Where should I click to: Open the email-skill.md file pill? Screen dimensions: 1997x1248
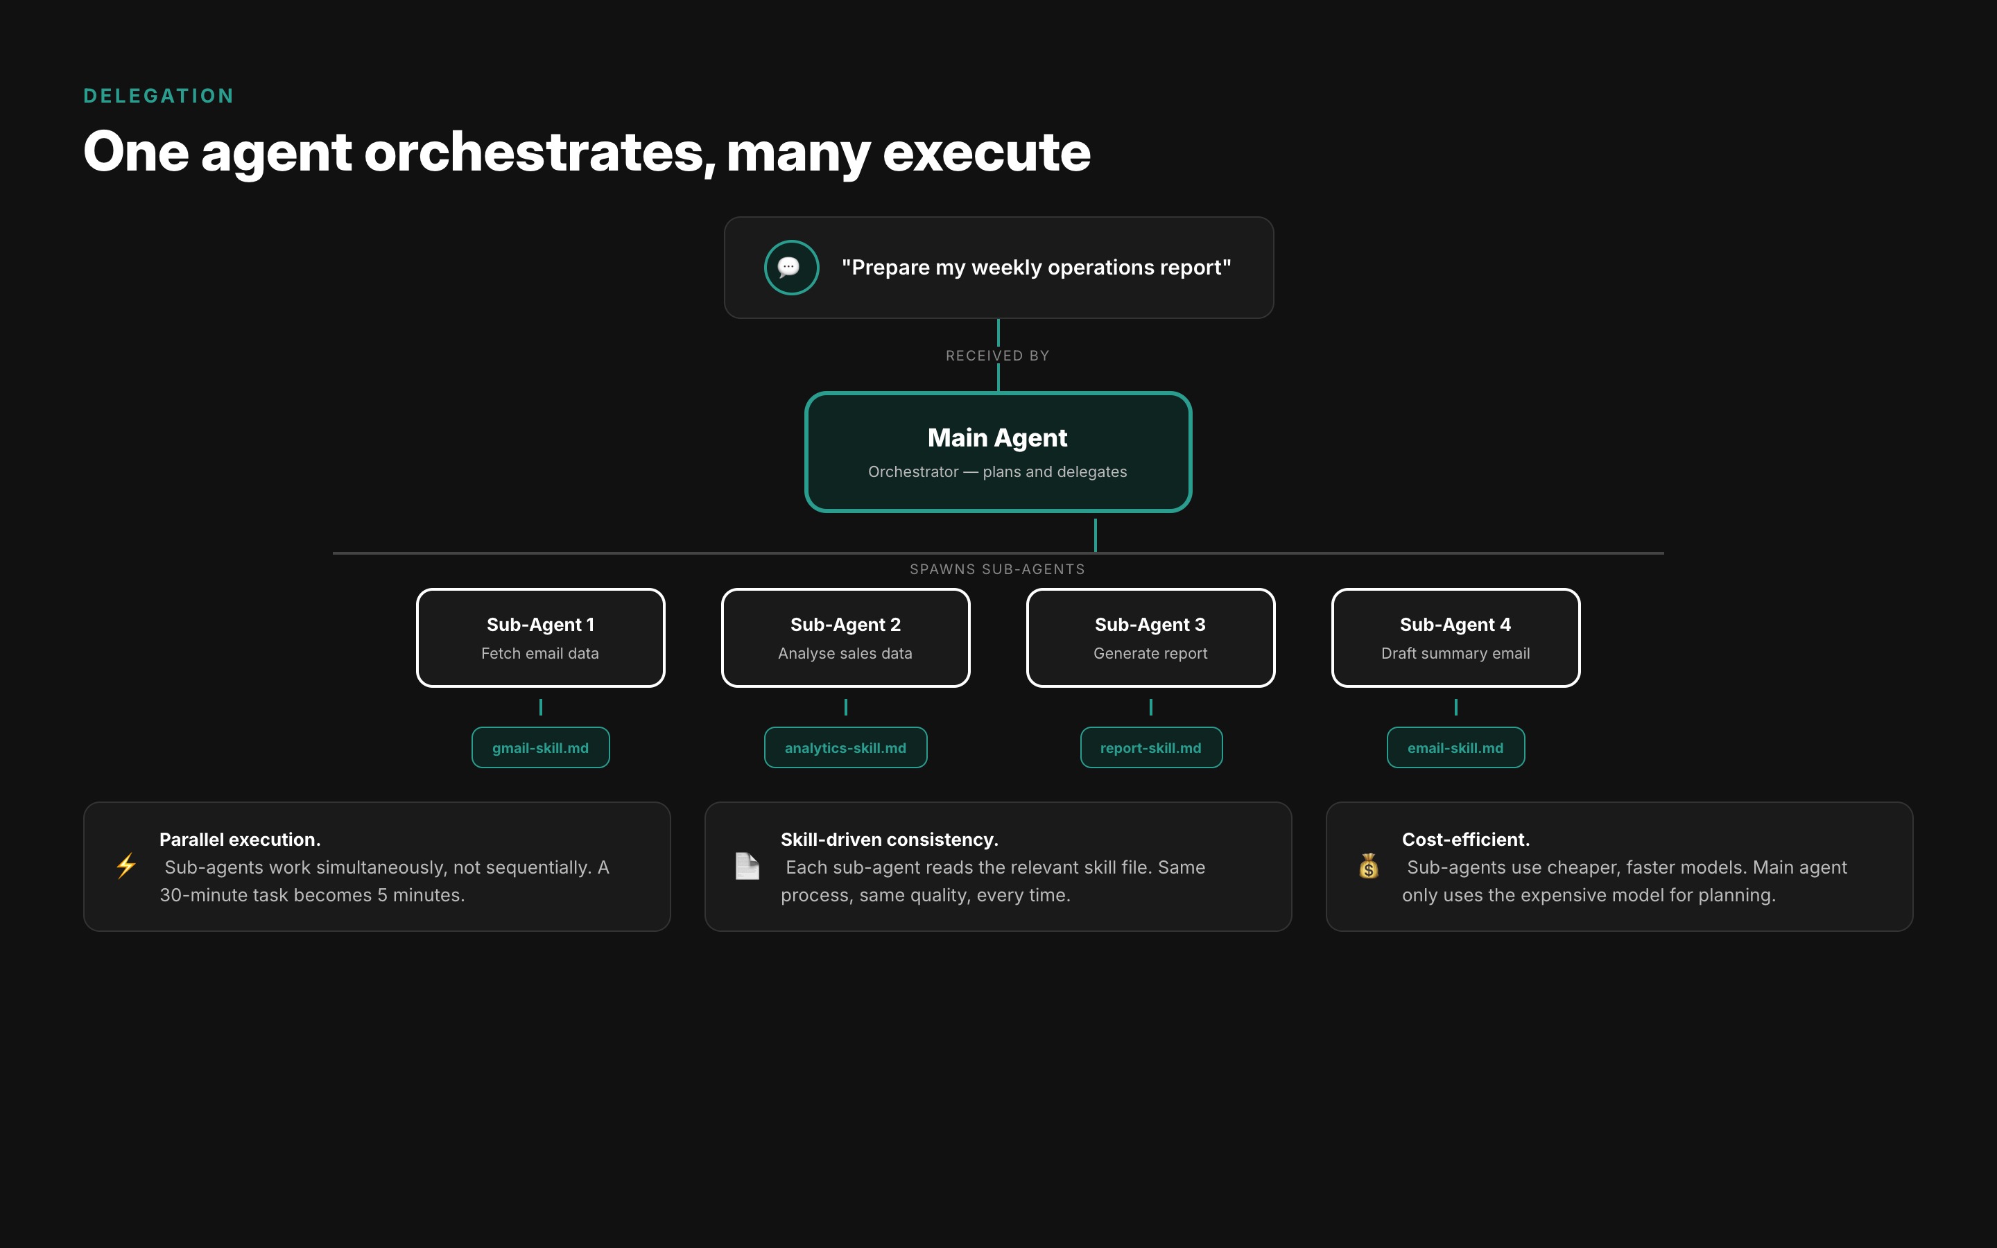click(1455, 747)
